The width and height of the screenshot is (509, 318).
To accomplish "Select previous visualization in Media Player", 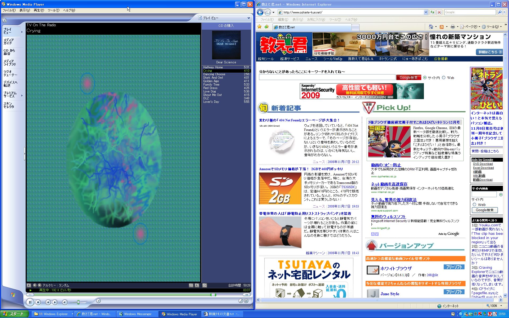I will 35,285.
